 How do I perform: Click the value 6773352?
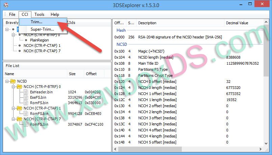[x=233, y=94]
